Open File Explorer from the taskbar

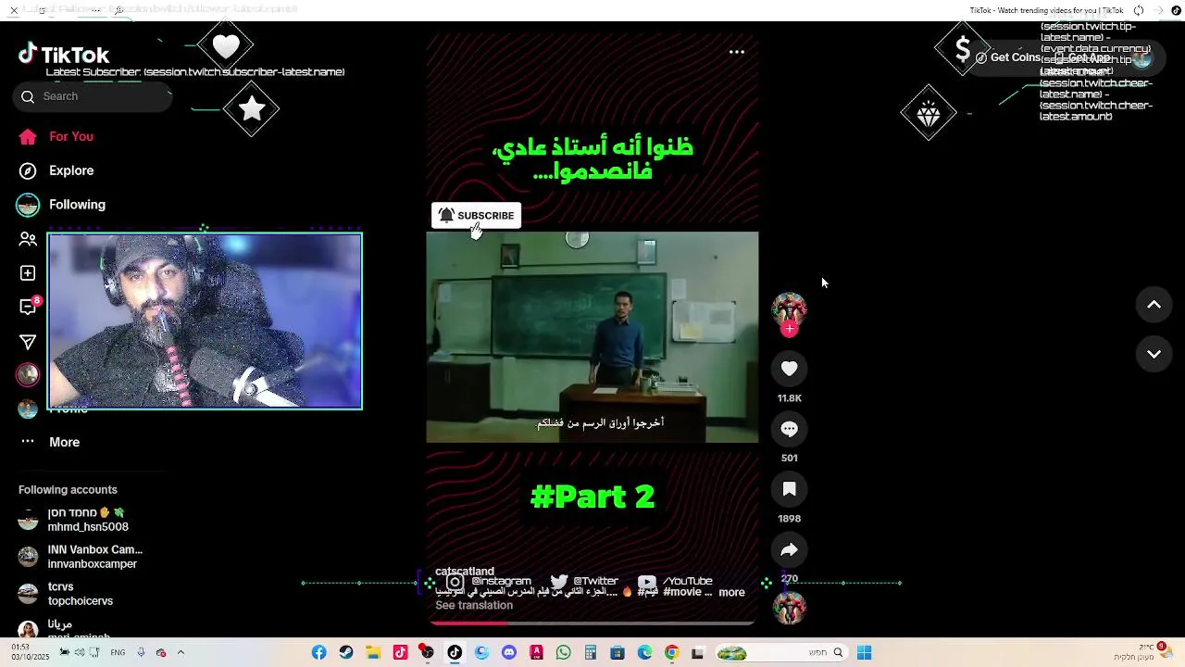click(x=373, y=653)
